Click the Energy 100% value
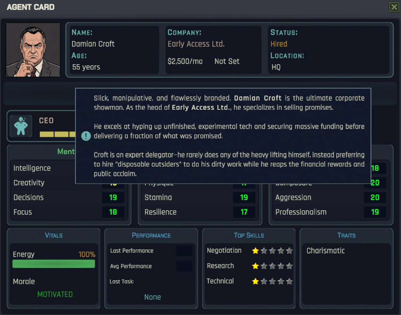The width and height of the screenshot is (401, 315). click(87, 254)
